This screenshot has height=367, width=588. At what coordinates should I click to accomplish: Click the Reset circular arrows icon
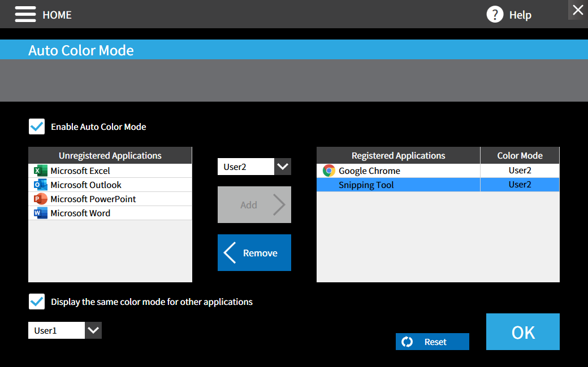(407, 342)
